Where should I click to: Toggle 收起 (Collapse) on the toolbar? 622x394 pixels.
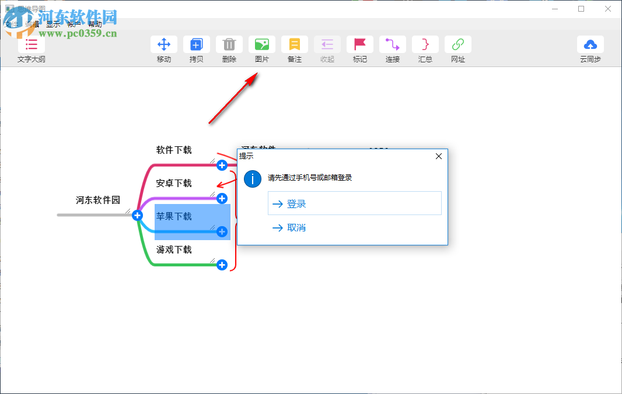327,44
